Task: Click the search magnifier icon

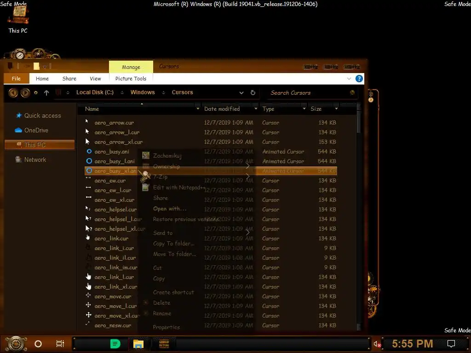Action: pos(352,92)
